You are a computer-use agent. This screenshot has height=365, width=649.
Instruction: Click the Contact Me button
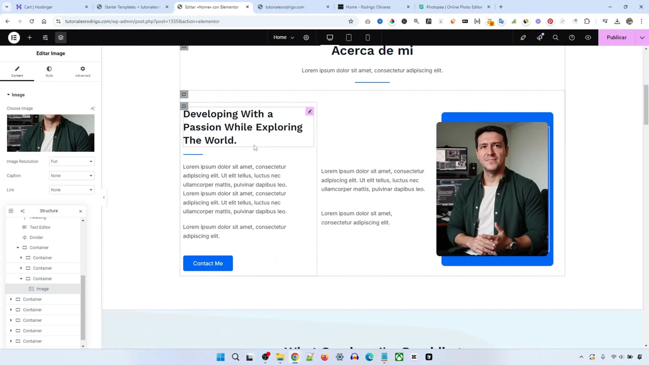[208, 263]
